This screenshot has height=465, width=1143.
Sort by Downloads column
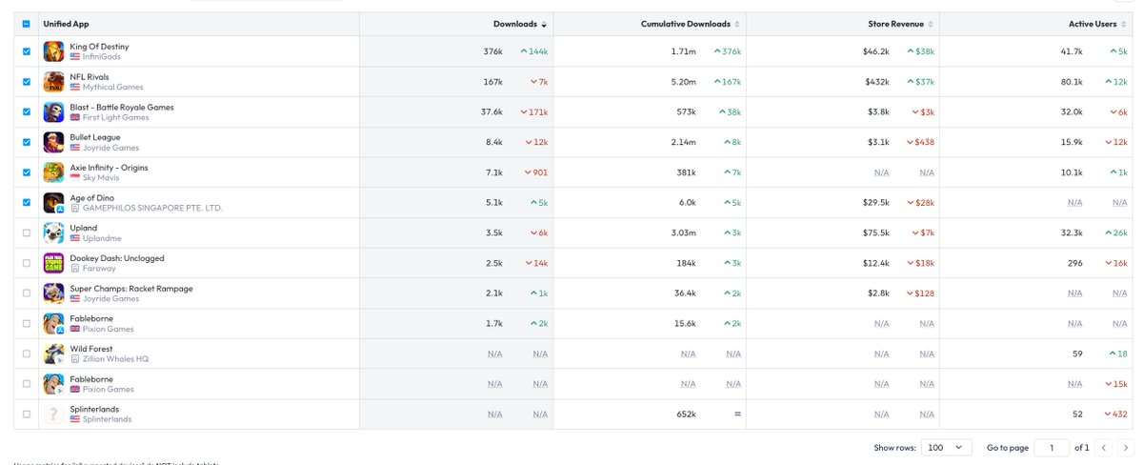519,24
